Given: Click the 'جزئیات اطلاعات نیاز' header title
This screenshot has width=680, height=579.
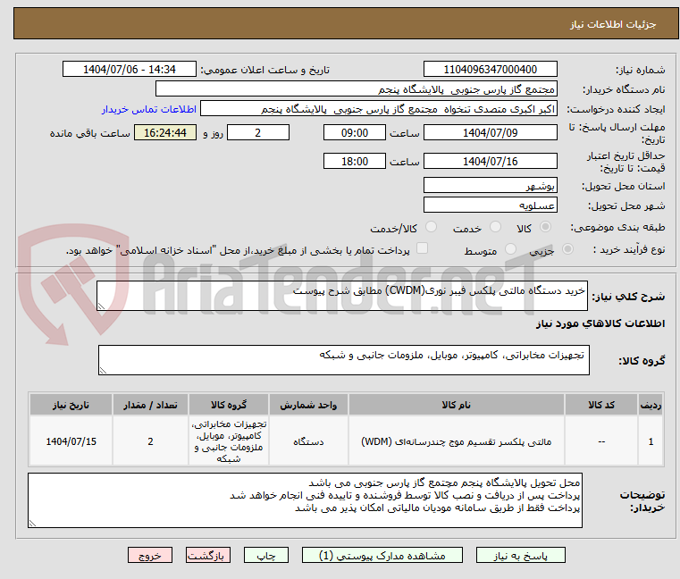Looking at the screenshot, I should pyautogui.click(x=613, y=24).
